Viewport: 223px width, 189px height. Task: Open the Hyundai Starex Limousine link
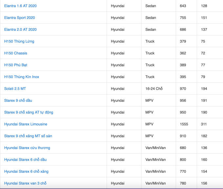[26, 124]
